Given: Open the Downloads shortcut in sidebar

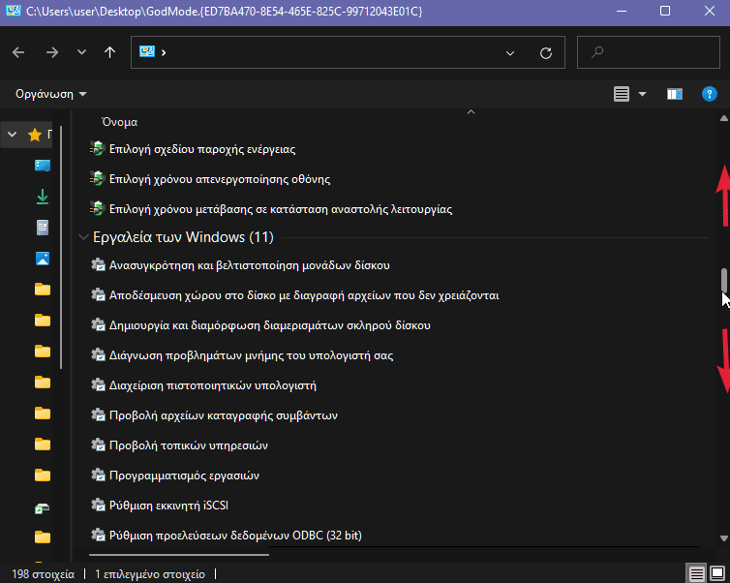Looking at the screenshot, I should coord(43,197).
